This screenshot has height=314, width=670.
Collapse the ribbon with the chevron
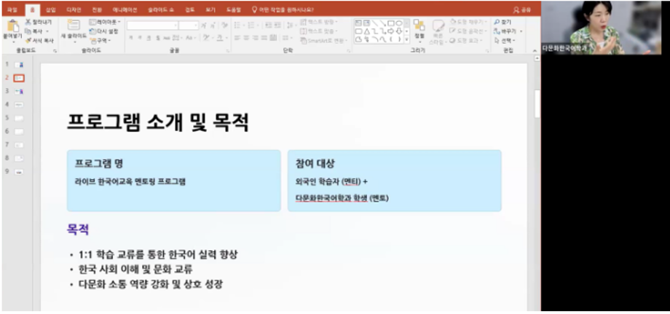[535, 51]
